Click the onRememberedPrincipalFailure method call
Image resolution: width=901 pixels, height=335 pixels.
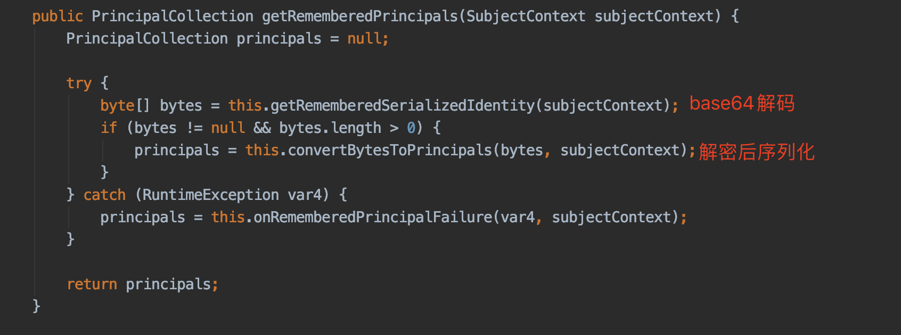tap(373, 217)
